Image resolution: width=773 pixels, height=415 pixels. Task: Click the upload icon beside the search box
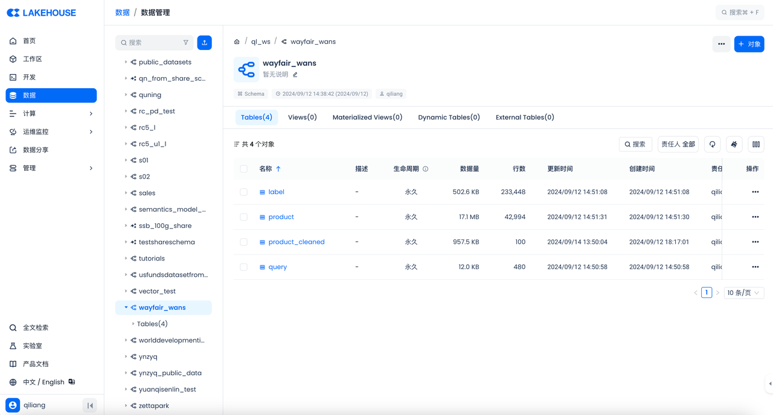pyautogui.click(x=204, y=43)
